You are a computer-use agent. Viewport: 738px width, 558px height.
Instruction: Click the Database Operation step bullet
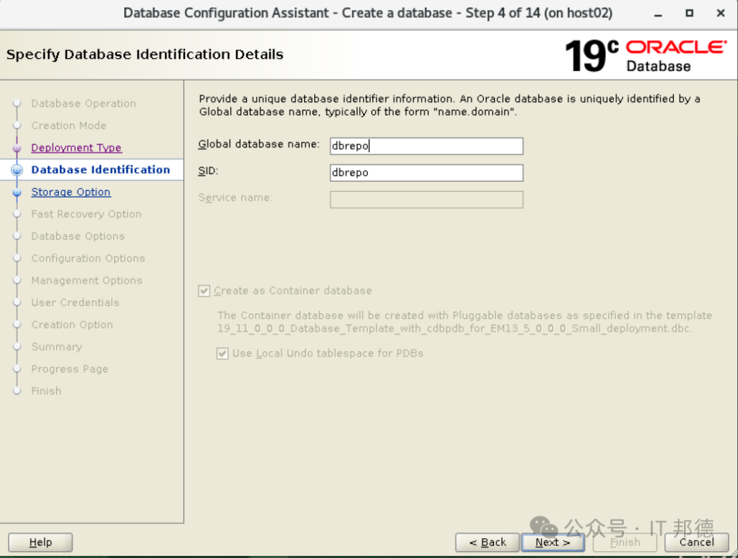coord(17,103)
